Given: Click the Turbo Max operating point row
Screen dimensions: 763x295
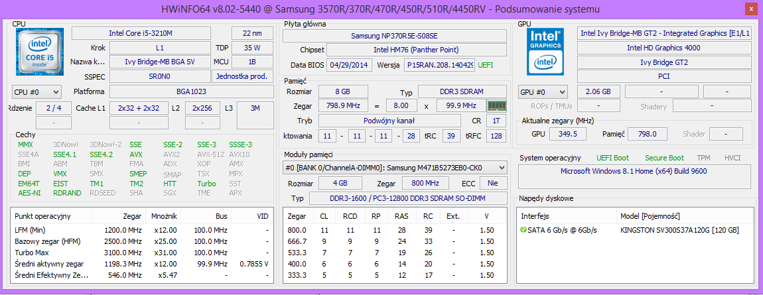Looking at the screenshot, I should pos(141,253).
